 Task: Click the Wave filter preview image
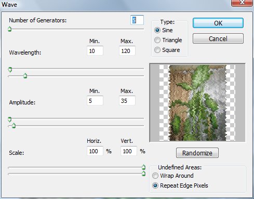(x=197, y=102)
